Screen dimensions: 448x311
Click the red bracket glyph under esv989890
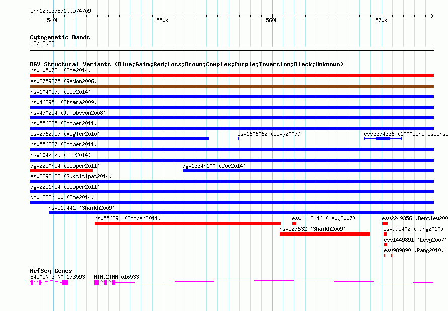tap(388, 255)
